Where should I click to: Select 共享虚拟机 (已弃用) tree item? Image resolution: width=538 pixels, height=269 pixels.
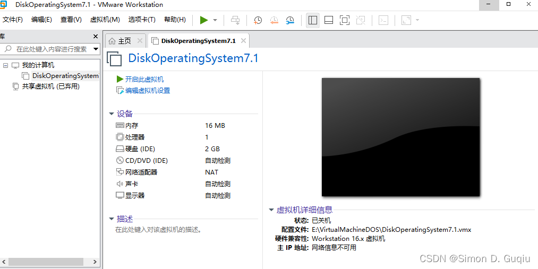tap(51, 86)
